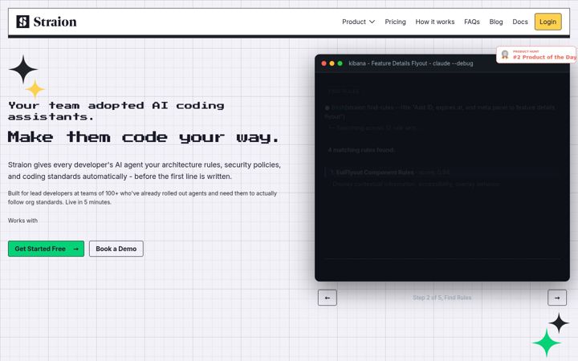Click Get Started Free button

(x=46, y=249)
